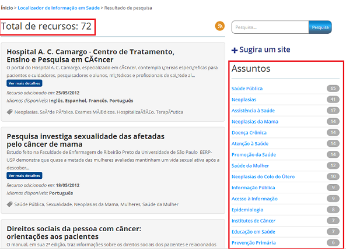Click the tag icon under the sexualidade research entry
Screen dimensions: 346x251
9,204
